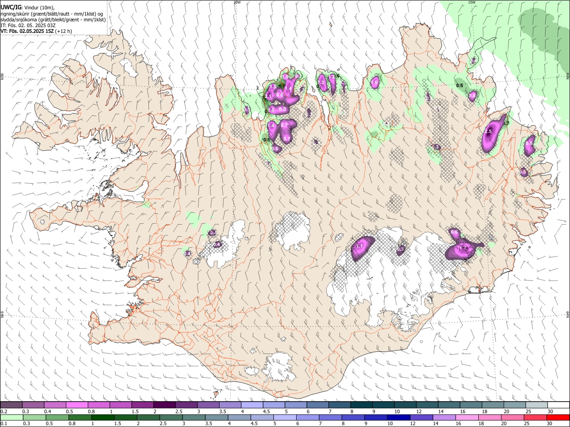This screenshot has height=427, width=570.
Task: Select the bright pink 0.5 swatch in top legend row
Action: click(x=77, y=405)
